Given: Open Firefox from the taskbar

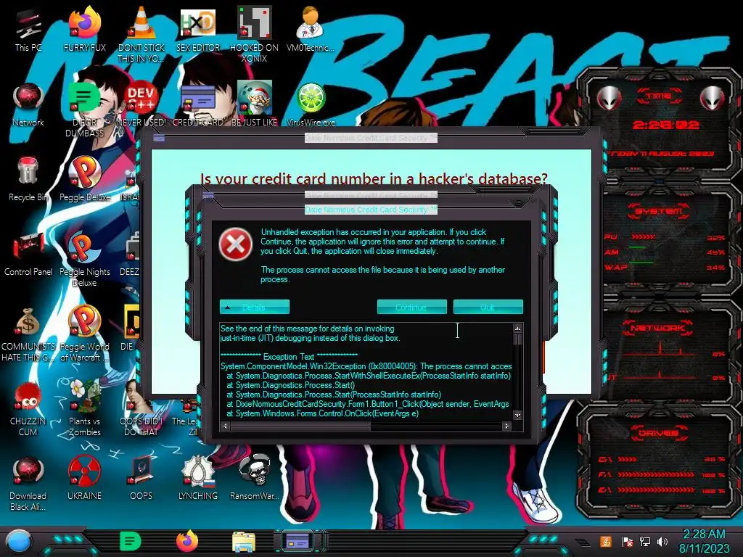Looking at the screenshot, I should click(x=187, y=541).
